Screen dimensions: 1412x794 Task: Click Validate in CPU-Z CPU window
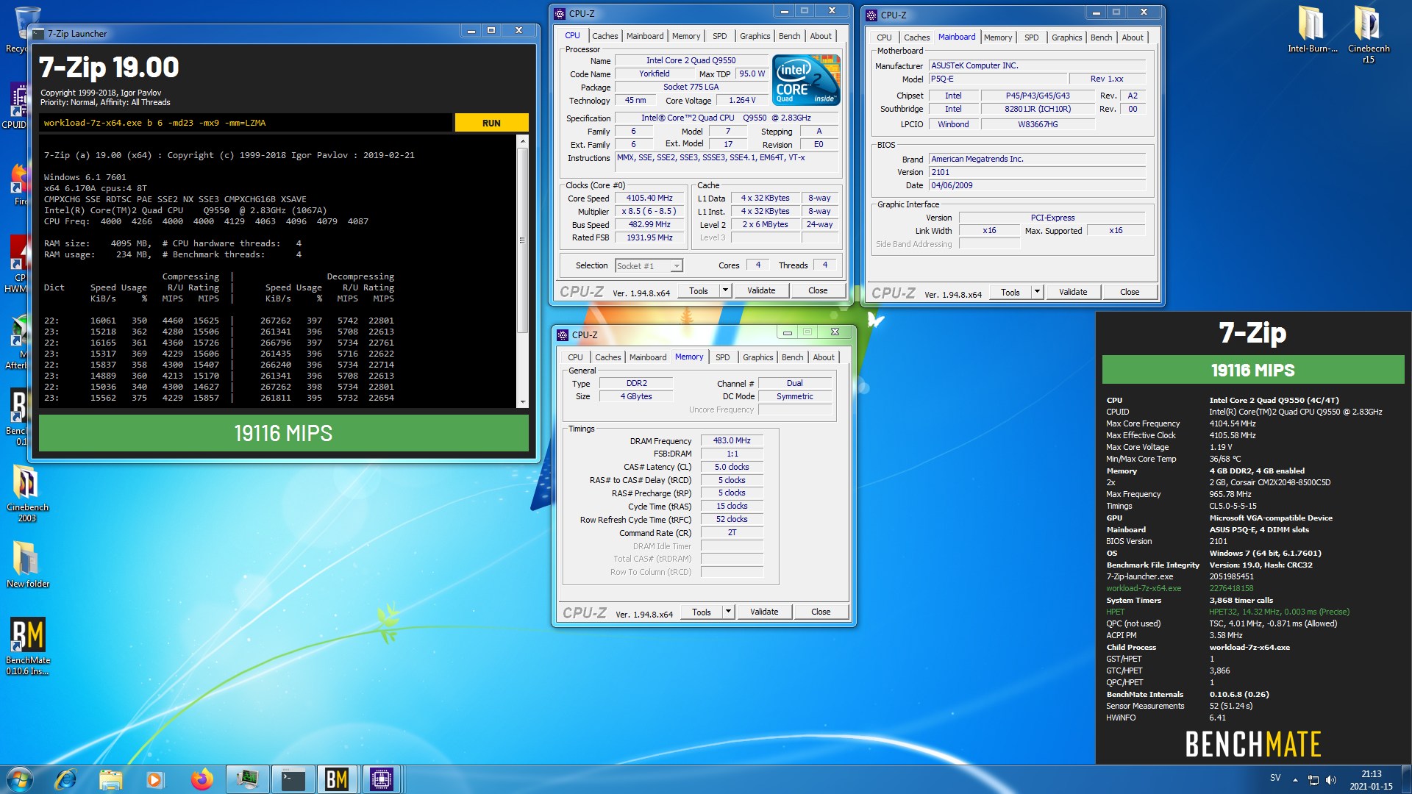pyautogui.click(x=761, y=290)
